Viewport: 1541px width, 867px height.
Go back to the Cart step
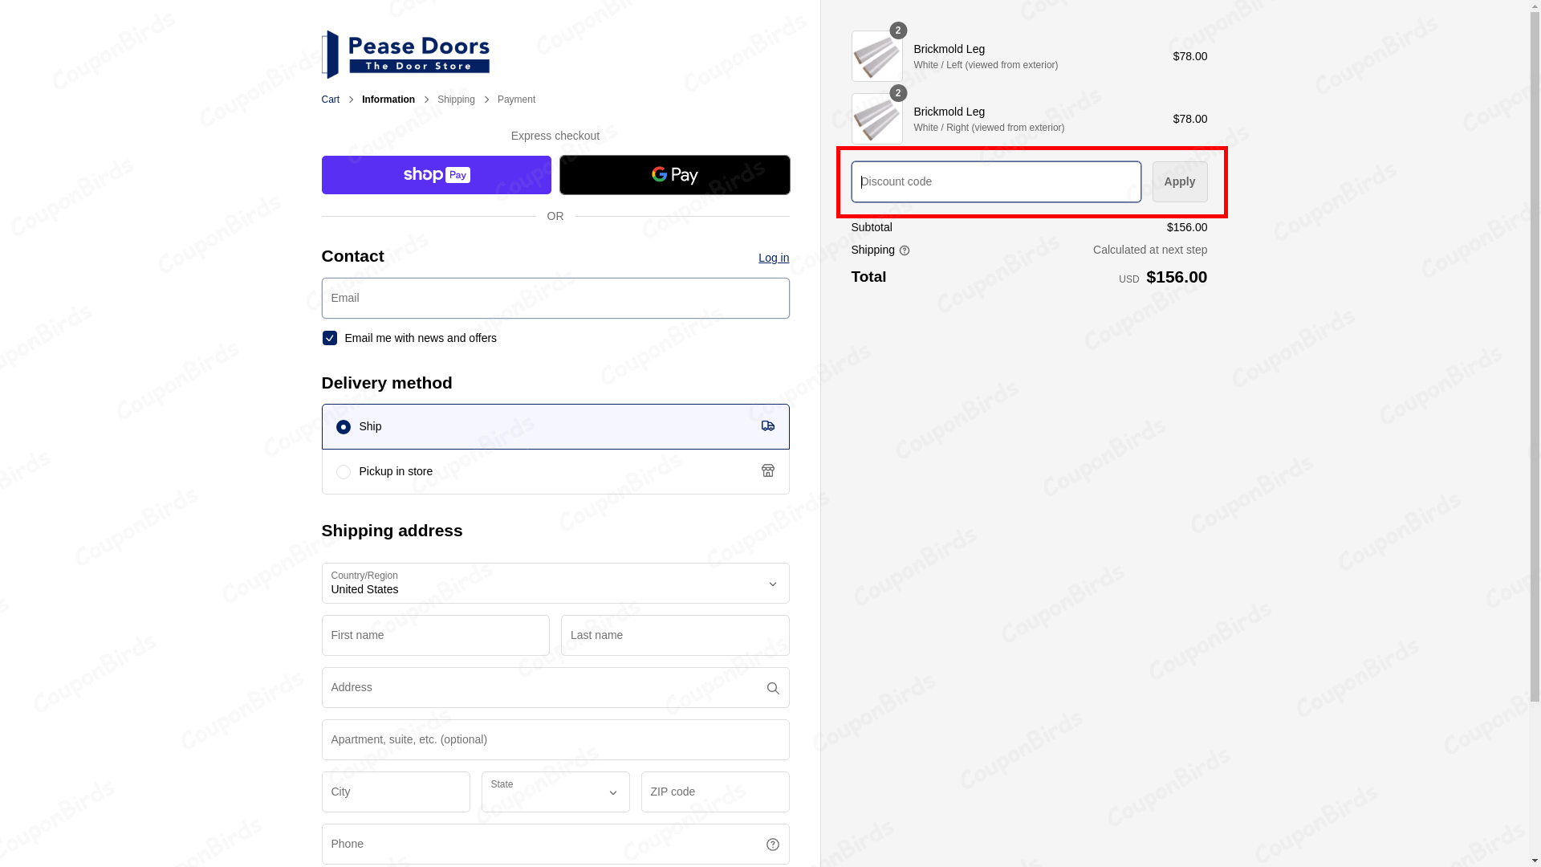(330, 100)
